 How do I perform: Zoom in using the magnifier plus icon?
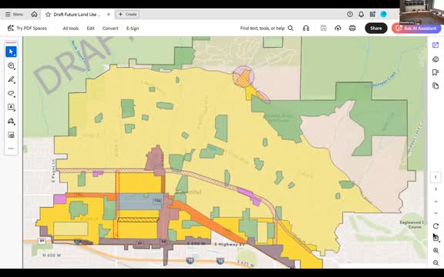(436, 250)
